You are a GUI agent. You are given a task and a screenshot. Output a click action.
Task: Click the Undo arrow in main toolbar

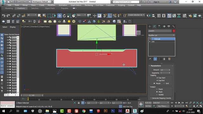(x=3, y=16)
